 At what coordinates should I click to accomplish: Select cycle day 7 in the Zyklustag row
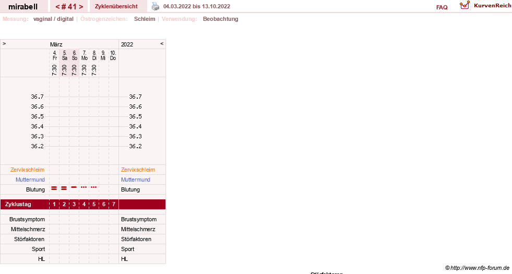114,204
